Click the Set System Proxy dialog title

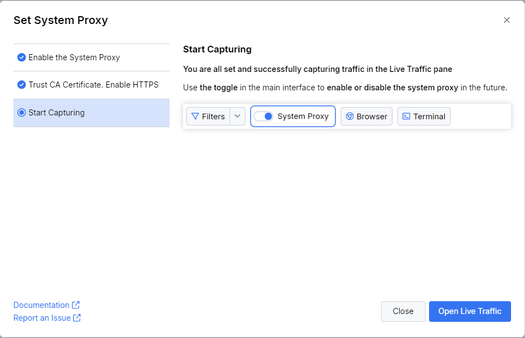click(x=60, y=21)
